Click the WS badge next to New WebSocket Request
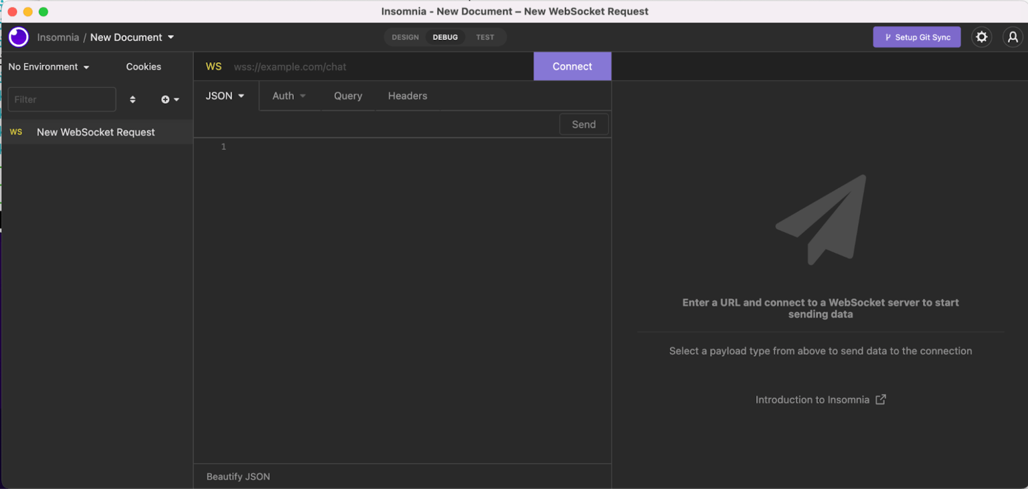This screenshot has height=489, width=1028. 15,132
